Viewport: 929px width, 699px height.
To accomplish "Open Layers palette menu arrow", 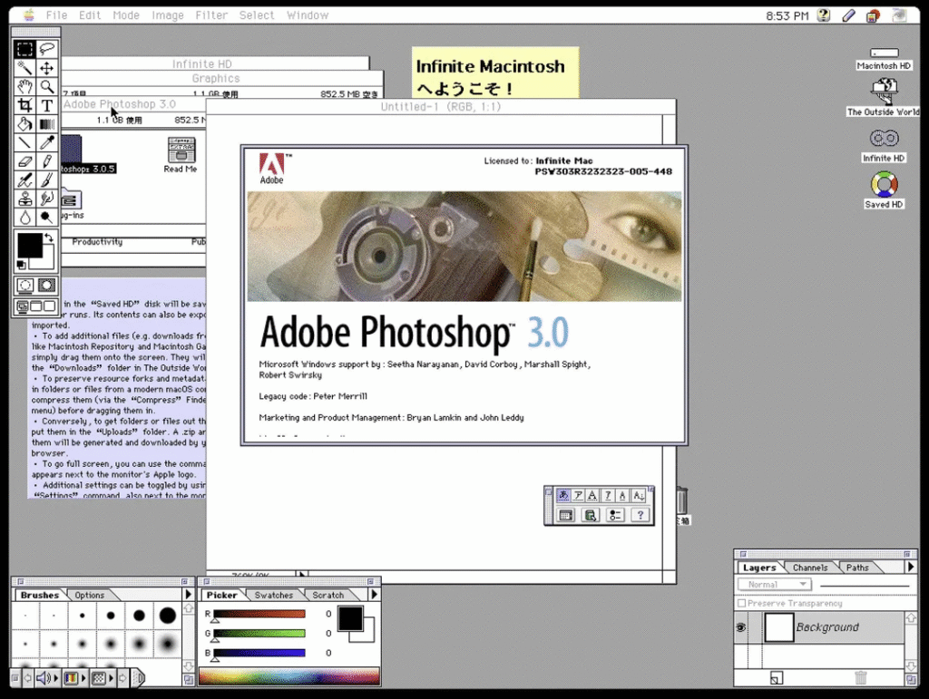I will point(911,567).
